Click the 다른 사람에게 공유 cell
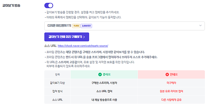The image size is (209, 107). [171, 100]
